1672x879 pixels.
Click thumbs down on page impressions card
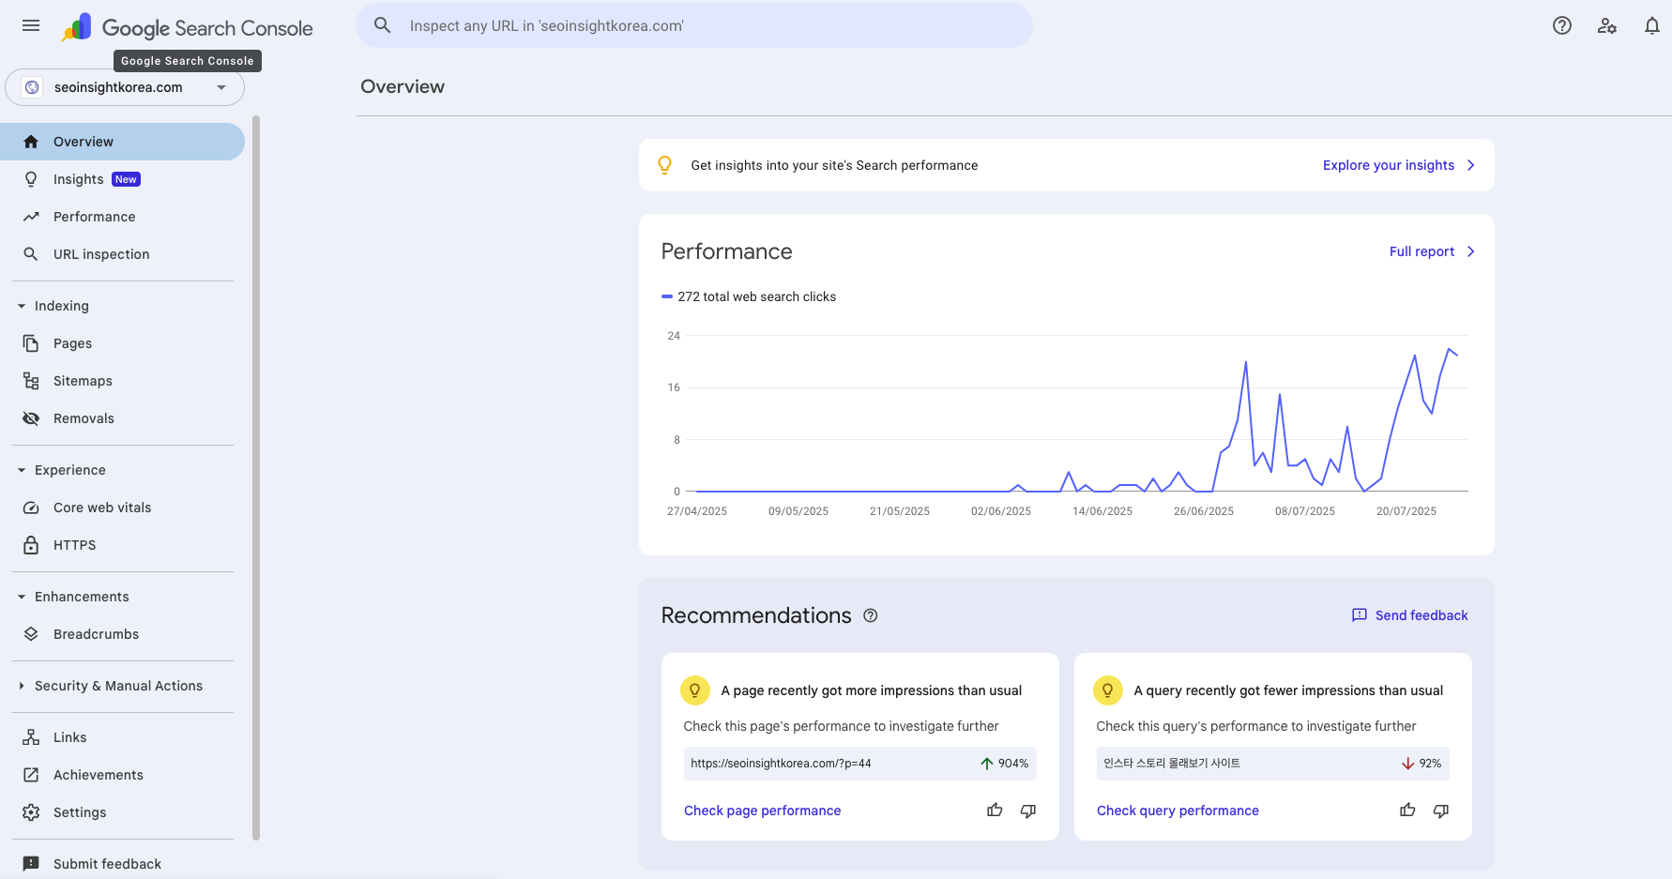(x=1028, y=810)
